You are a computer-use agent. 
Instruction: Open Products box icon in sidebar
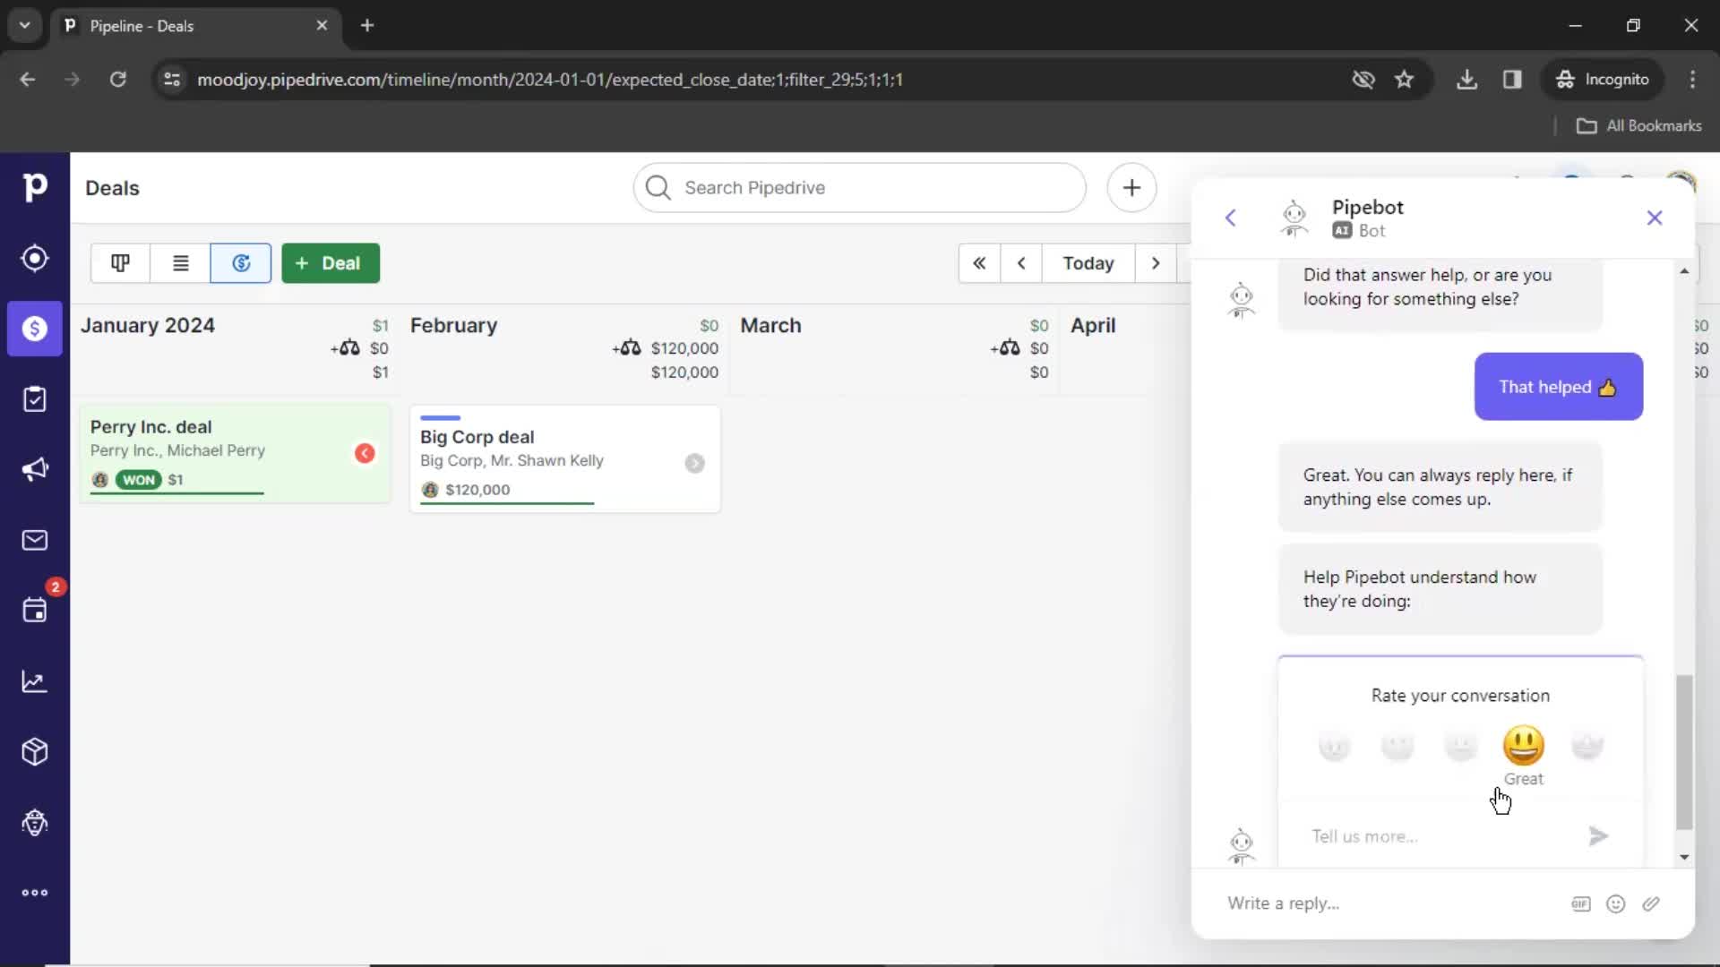34,751
